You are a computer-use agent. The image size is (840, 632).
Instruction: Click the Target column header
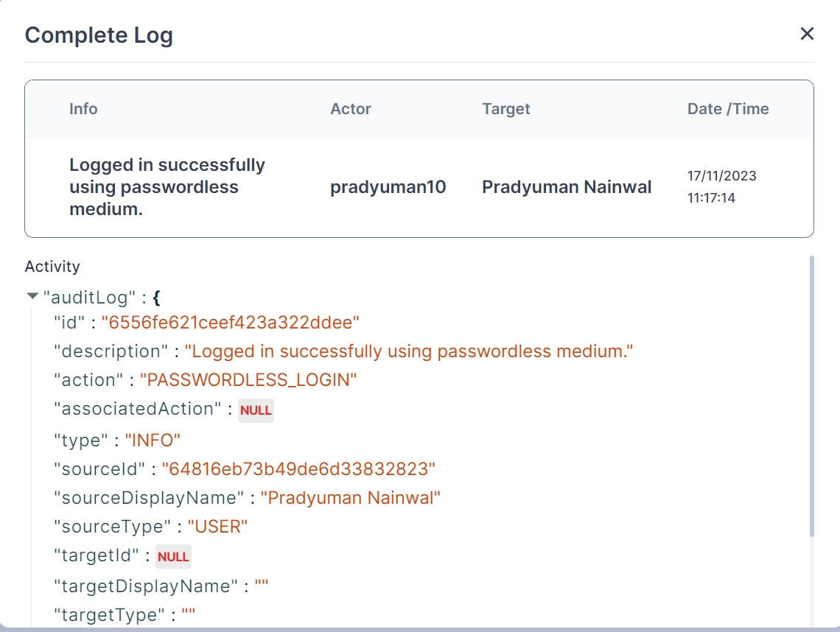coord(505,109)
